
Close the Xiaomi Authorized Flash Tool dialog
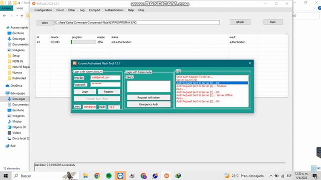click(x=250, y=63)
